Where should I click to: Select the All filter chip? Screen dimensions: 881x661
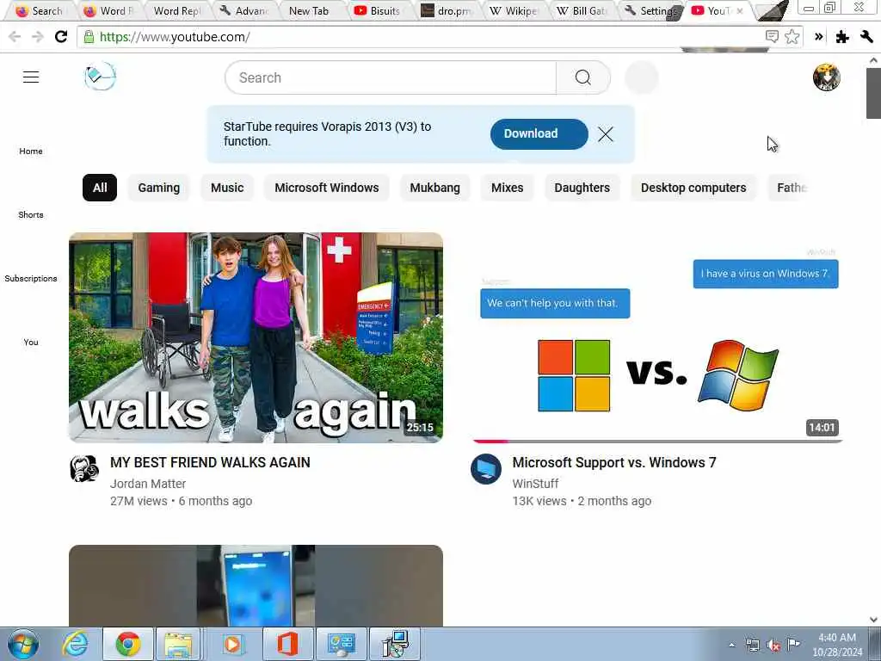(x=100, y=188)
